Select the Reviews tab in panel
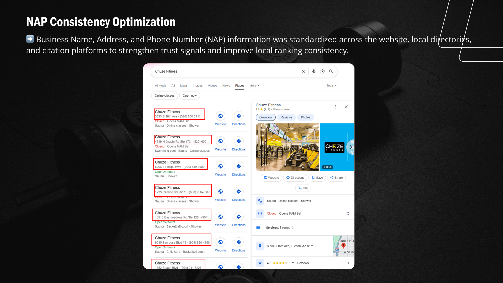503x283 pixels. (x=286, y=117)
